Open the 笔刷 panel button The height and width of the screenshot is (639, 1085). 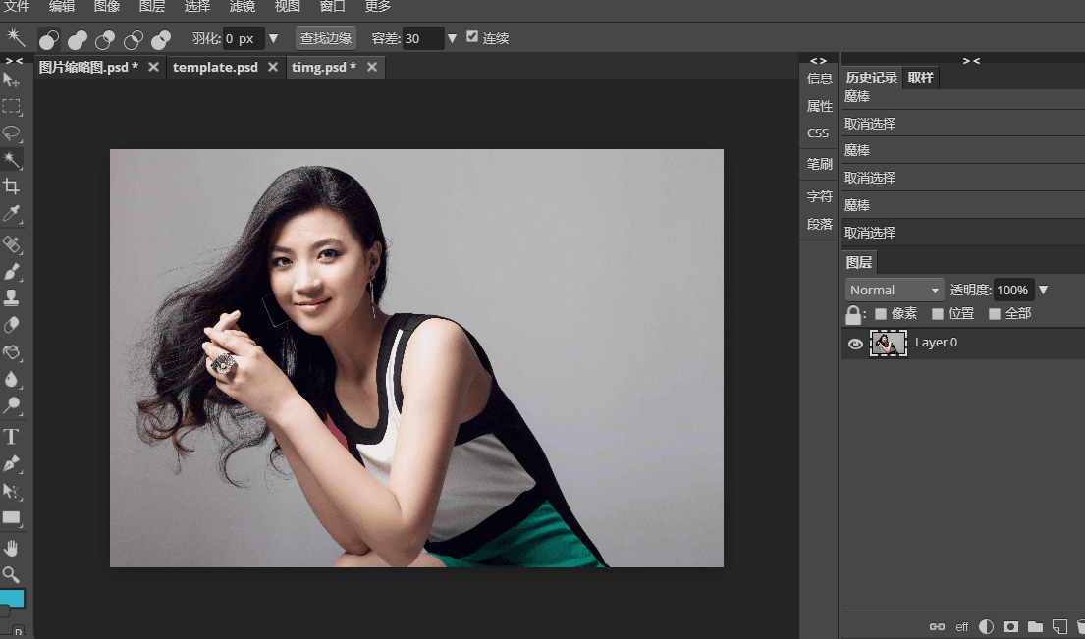point(819,165)
